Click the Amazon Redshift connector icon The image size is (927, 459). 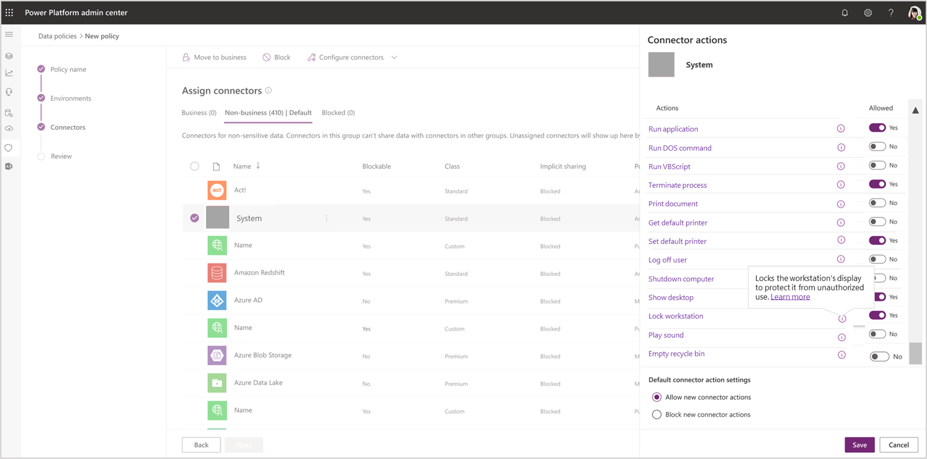pos(217,272)
